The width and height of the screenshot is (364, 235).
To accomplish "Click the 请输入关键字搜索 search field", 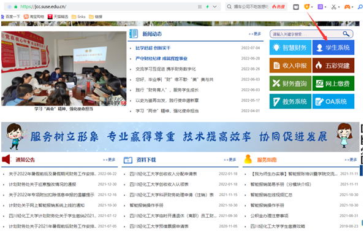I will point(306,34).
